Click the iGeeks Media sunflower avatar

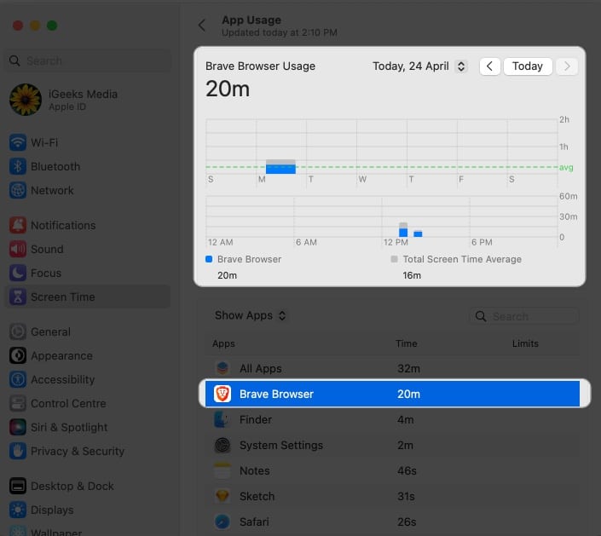(x=26, y=100)
